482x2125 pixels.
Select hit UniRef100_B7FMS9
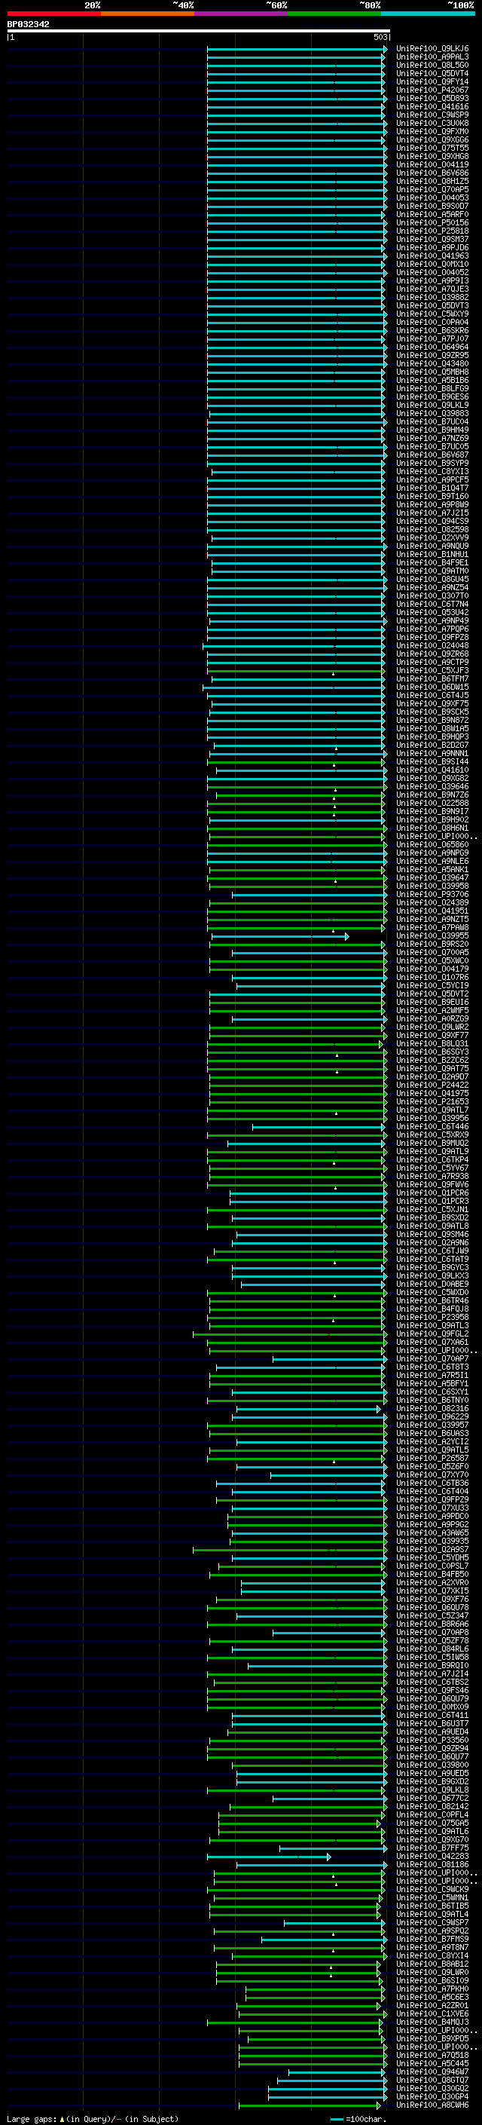click(432, 1940)
